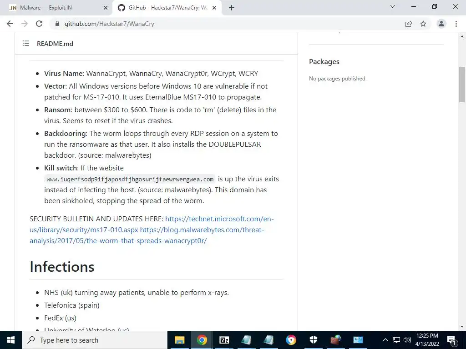
Task: Open File Explorer from the taskbar
Action: (179, 340)
